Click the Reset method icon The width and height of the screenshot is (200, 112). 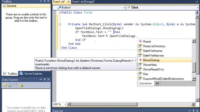140,41
